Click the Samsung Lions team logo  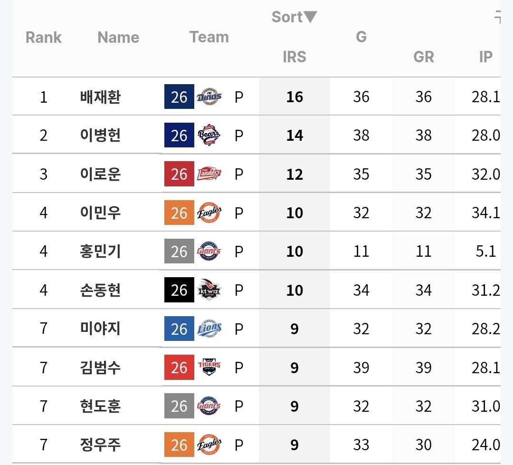(x=209, y=329)
